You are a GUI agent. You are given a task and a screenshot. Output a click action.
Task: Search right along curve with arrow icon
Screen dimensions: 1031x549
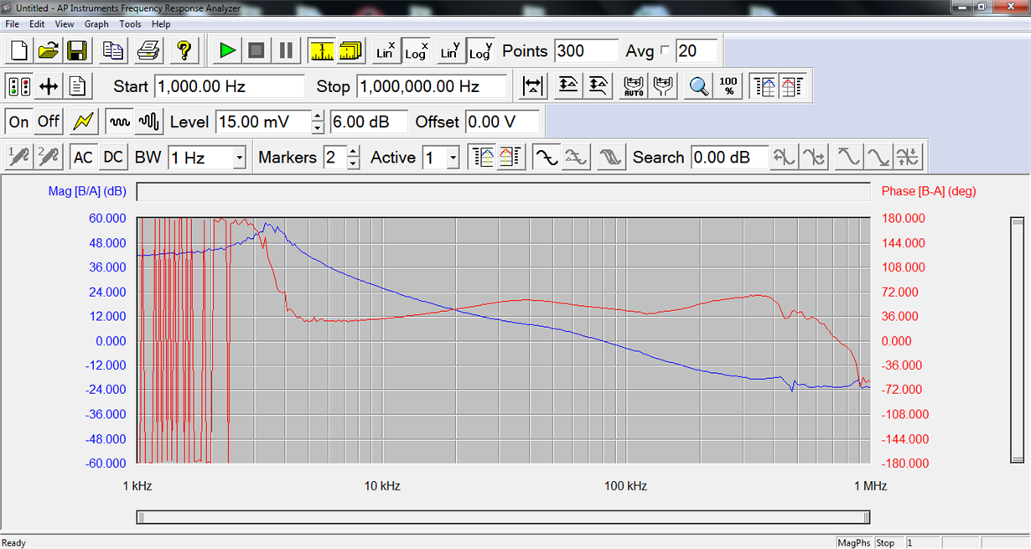[814, 157]
